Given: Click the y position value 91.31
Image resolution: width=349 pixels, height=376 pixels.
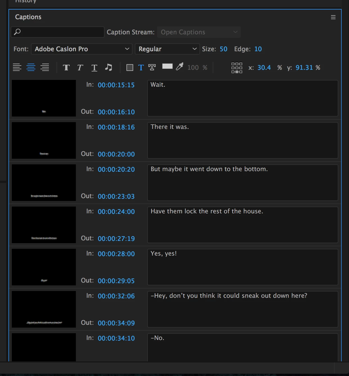Looking at the screenshot, I should click(x=304, y=68).
